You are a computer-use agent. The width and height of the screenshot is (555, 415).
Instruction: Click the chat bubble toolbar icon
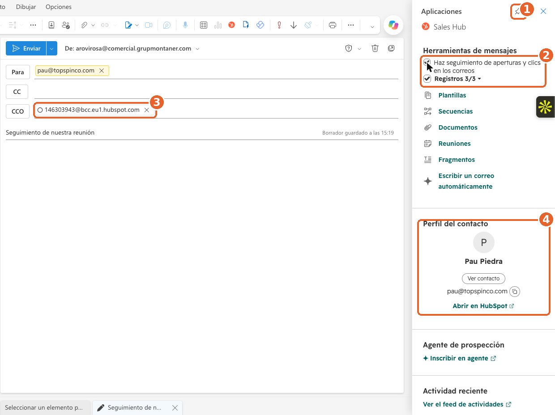(x=166, y=25)
